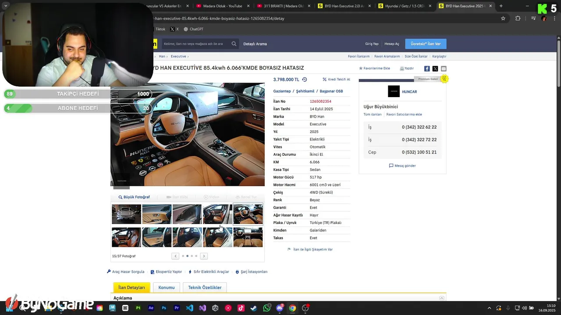561x315 pixels.
Task: Click the second photo page dot indicator
Action: click(x=187, y=256)
